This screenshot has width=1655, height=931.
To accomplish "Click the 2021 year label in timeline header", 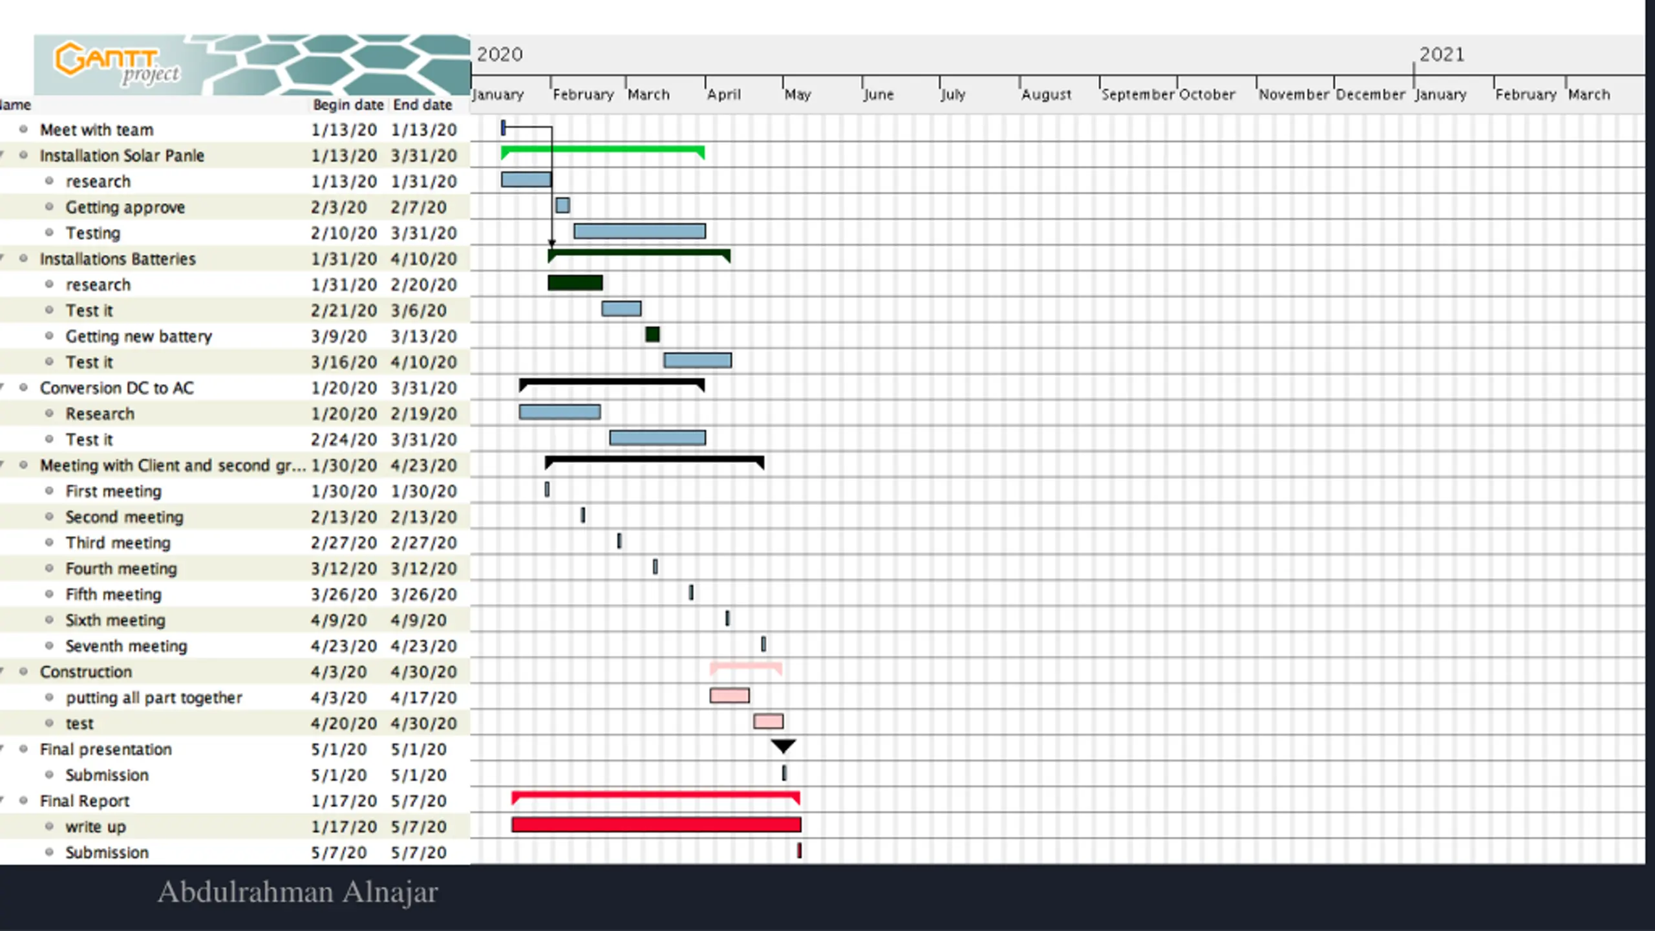I will coord(1441,54).
